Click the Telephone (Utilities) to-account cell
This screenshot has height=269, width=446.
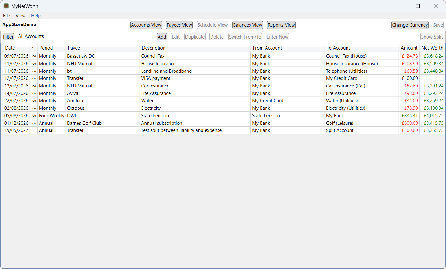(x=362, y=71)
